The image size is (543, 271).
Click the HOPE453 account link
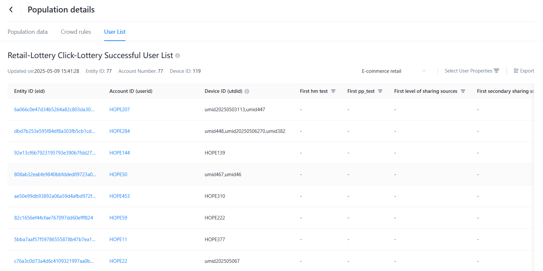click(120, 196)
